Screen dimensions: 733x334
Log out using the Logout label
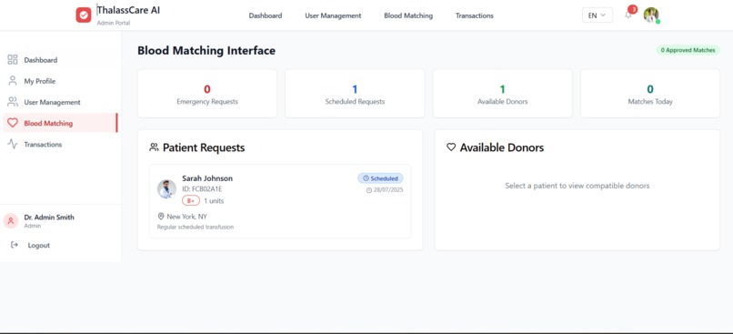click(x=38, y=245)
